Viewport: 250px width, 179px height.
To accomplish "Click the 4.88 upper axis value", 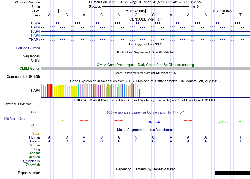I will coord(34,112).
